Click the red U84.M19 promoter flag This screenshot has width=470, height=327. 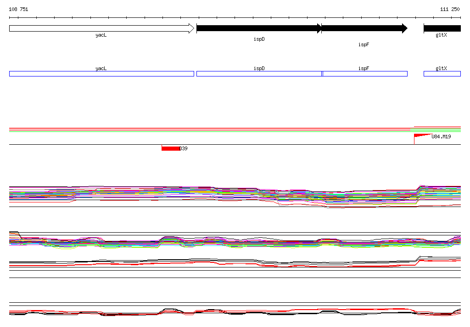[x=423, y=138]
